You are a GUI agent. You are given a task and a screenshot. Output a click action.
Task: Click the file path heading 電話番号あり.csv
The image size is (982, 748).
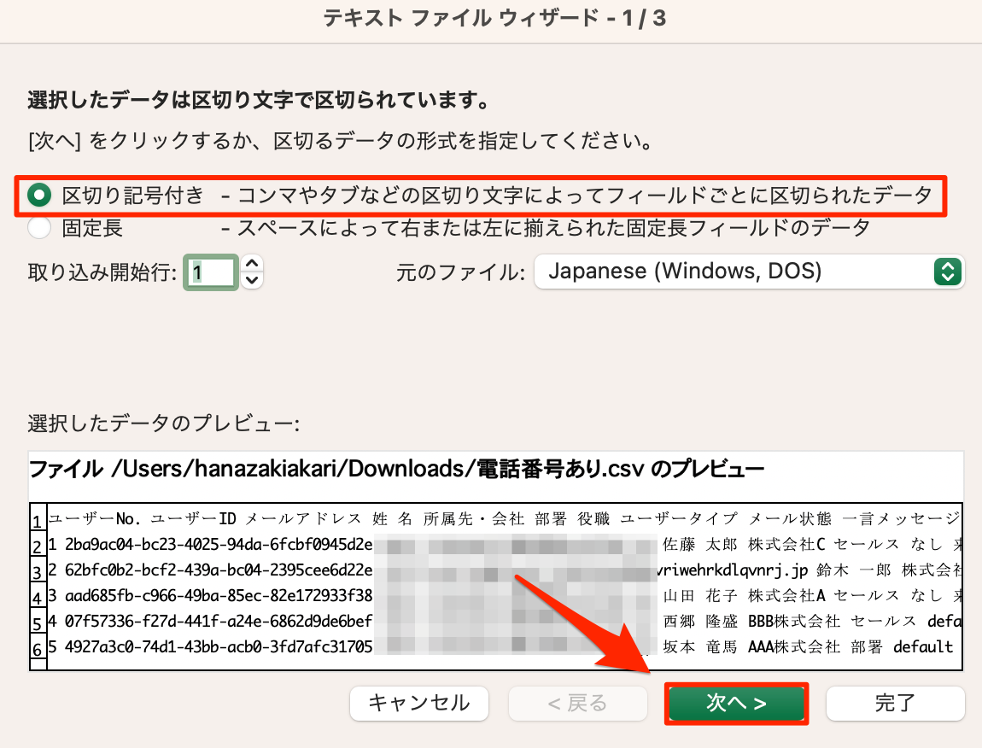tap(560, 469)
